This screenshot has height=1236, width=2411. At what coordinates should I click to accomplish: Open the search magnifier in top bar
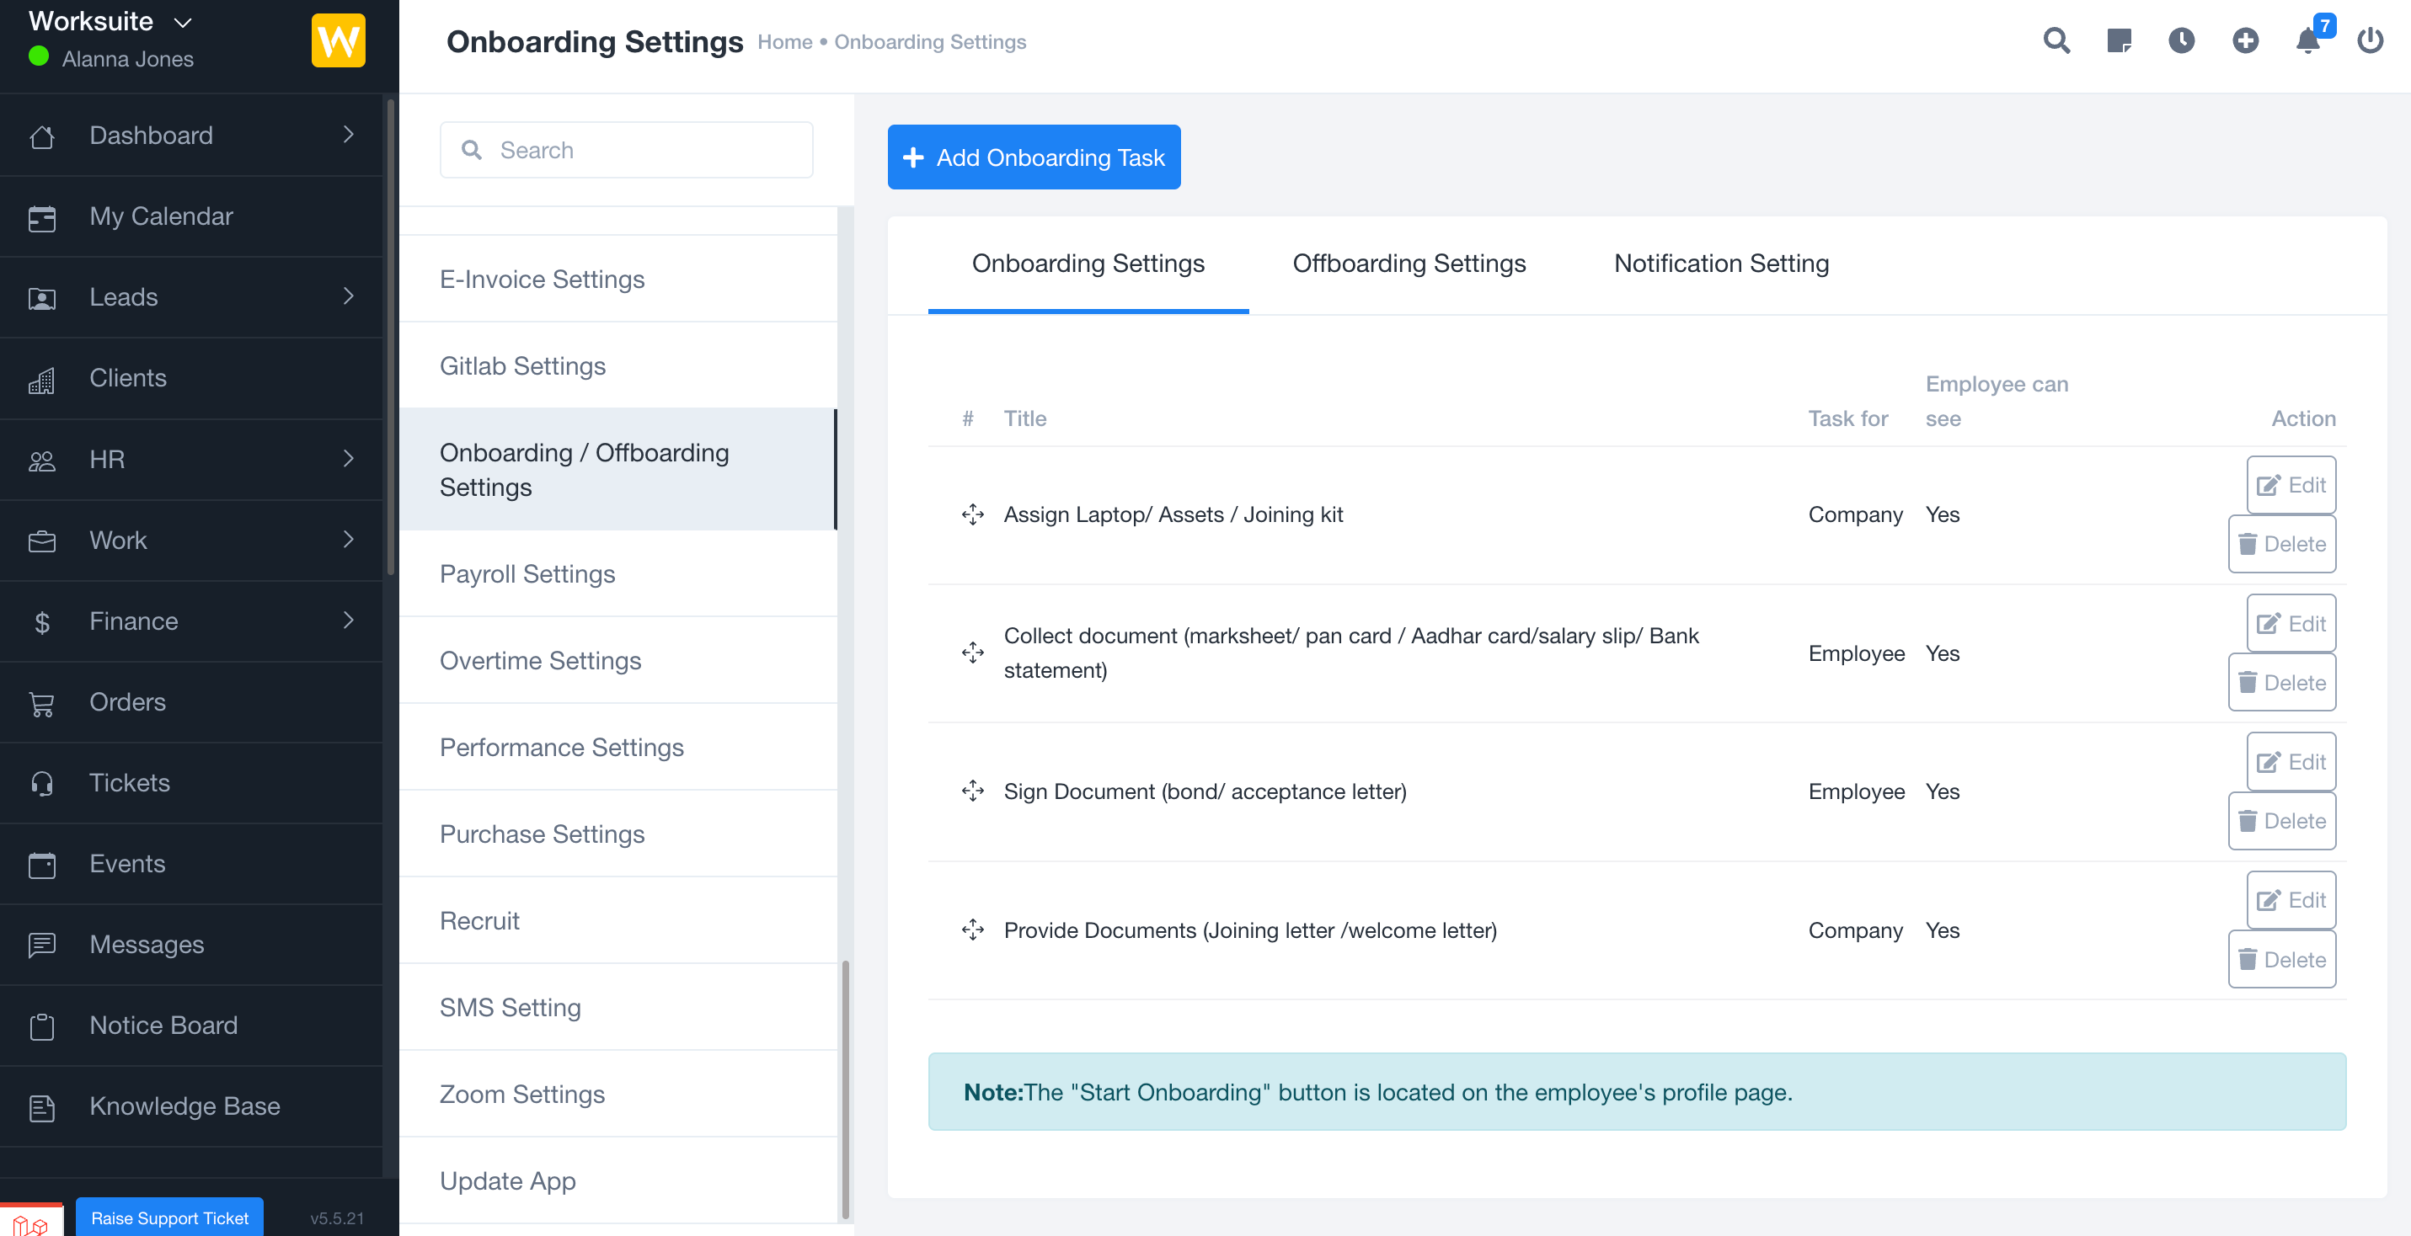click(2055, 41)
